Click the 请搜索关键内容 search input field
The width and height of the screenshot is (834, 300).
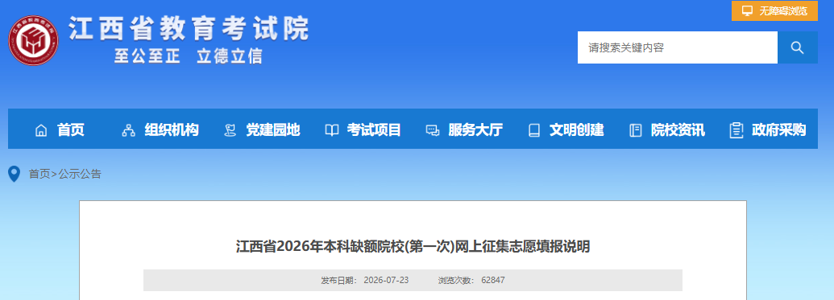(678, 47)
